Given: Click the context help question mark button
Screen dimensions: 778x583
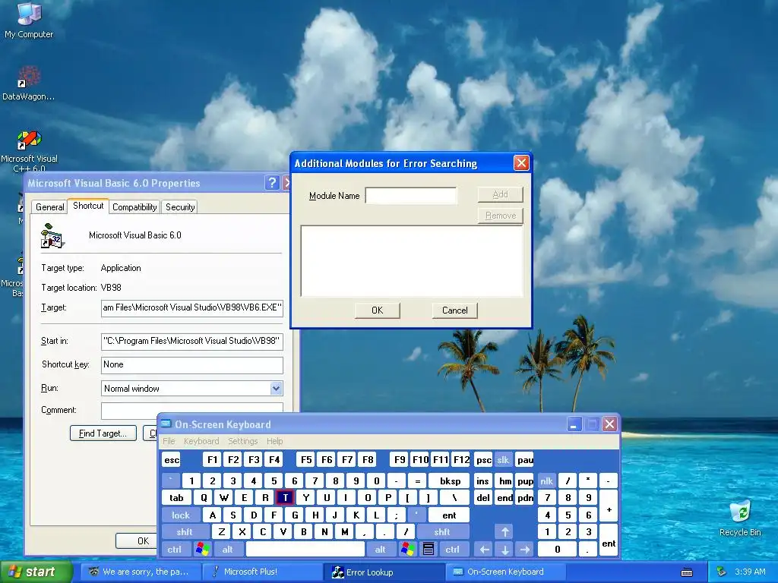Looking at the screenshot, I should 272,183.
